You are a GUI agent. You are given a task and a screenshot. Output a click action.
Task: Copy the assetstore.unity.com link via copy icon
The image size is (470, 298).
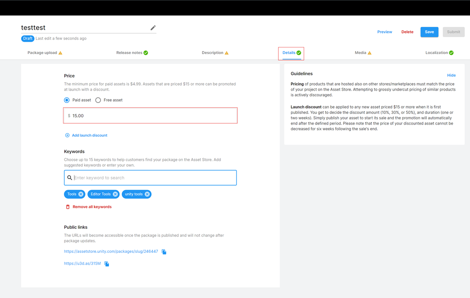click(x=164, y=252)
